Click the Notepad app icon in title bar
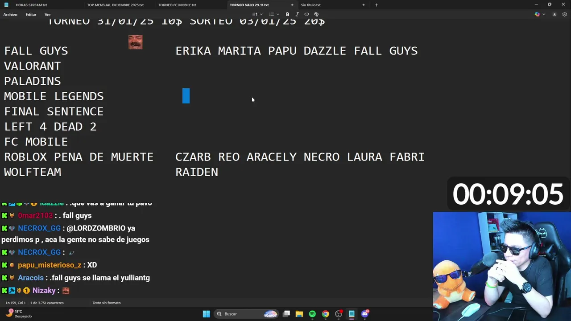This screenshot has width=571, height=321. [6, 5]
